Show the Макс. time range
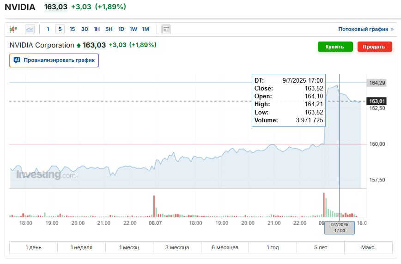 (368, 247)
